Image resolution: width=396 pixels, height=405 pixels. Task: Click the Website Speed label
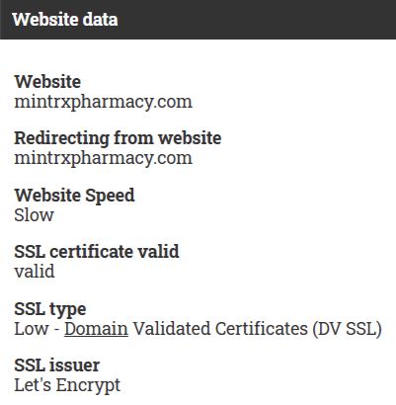click(74, 196)
